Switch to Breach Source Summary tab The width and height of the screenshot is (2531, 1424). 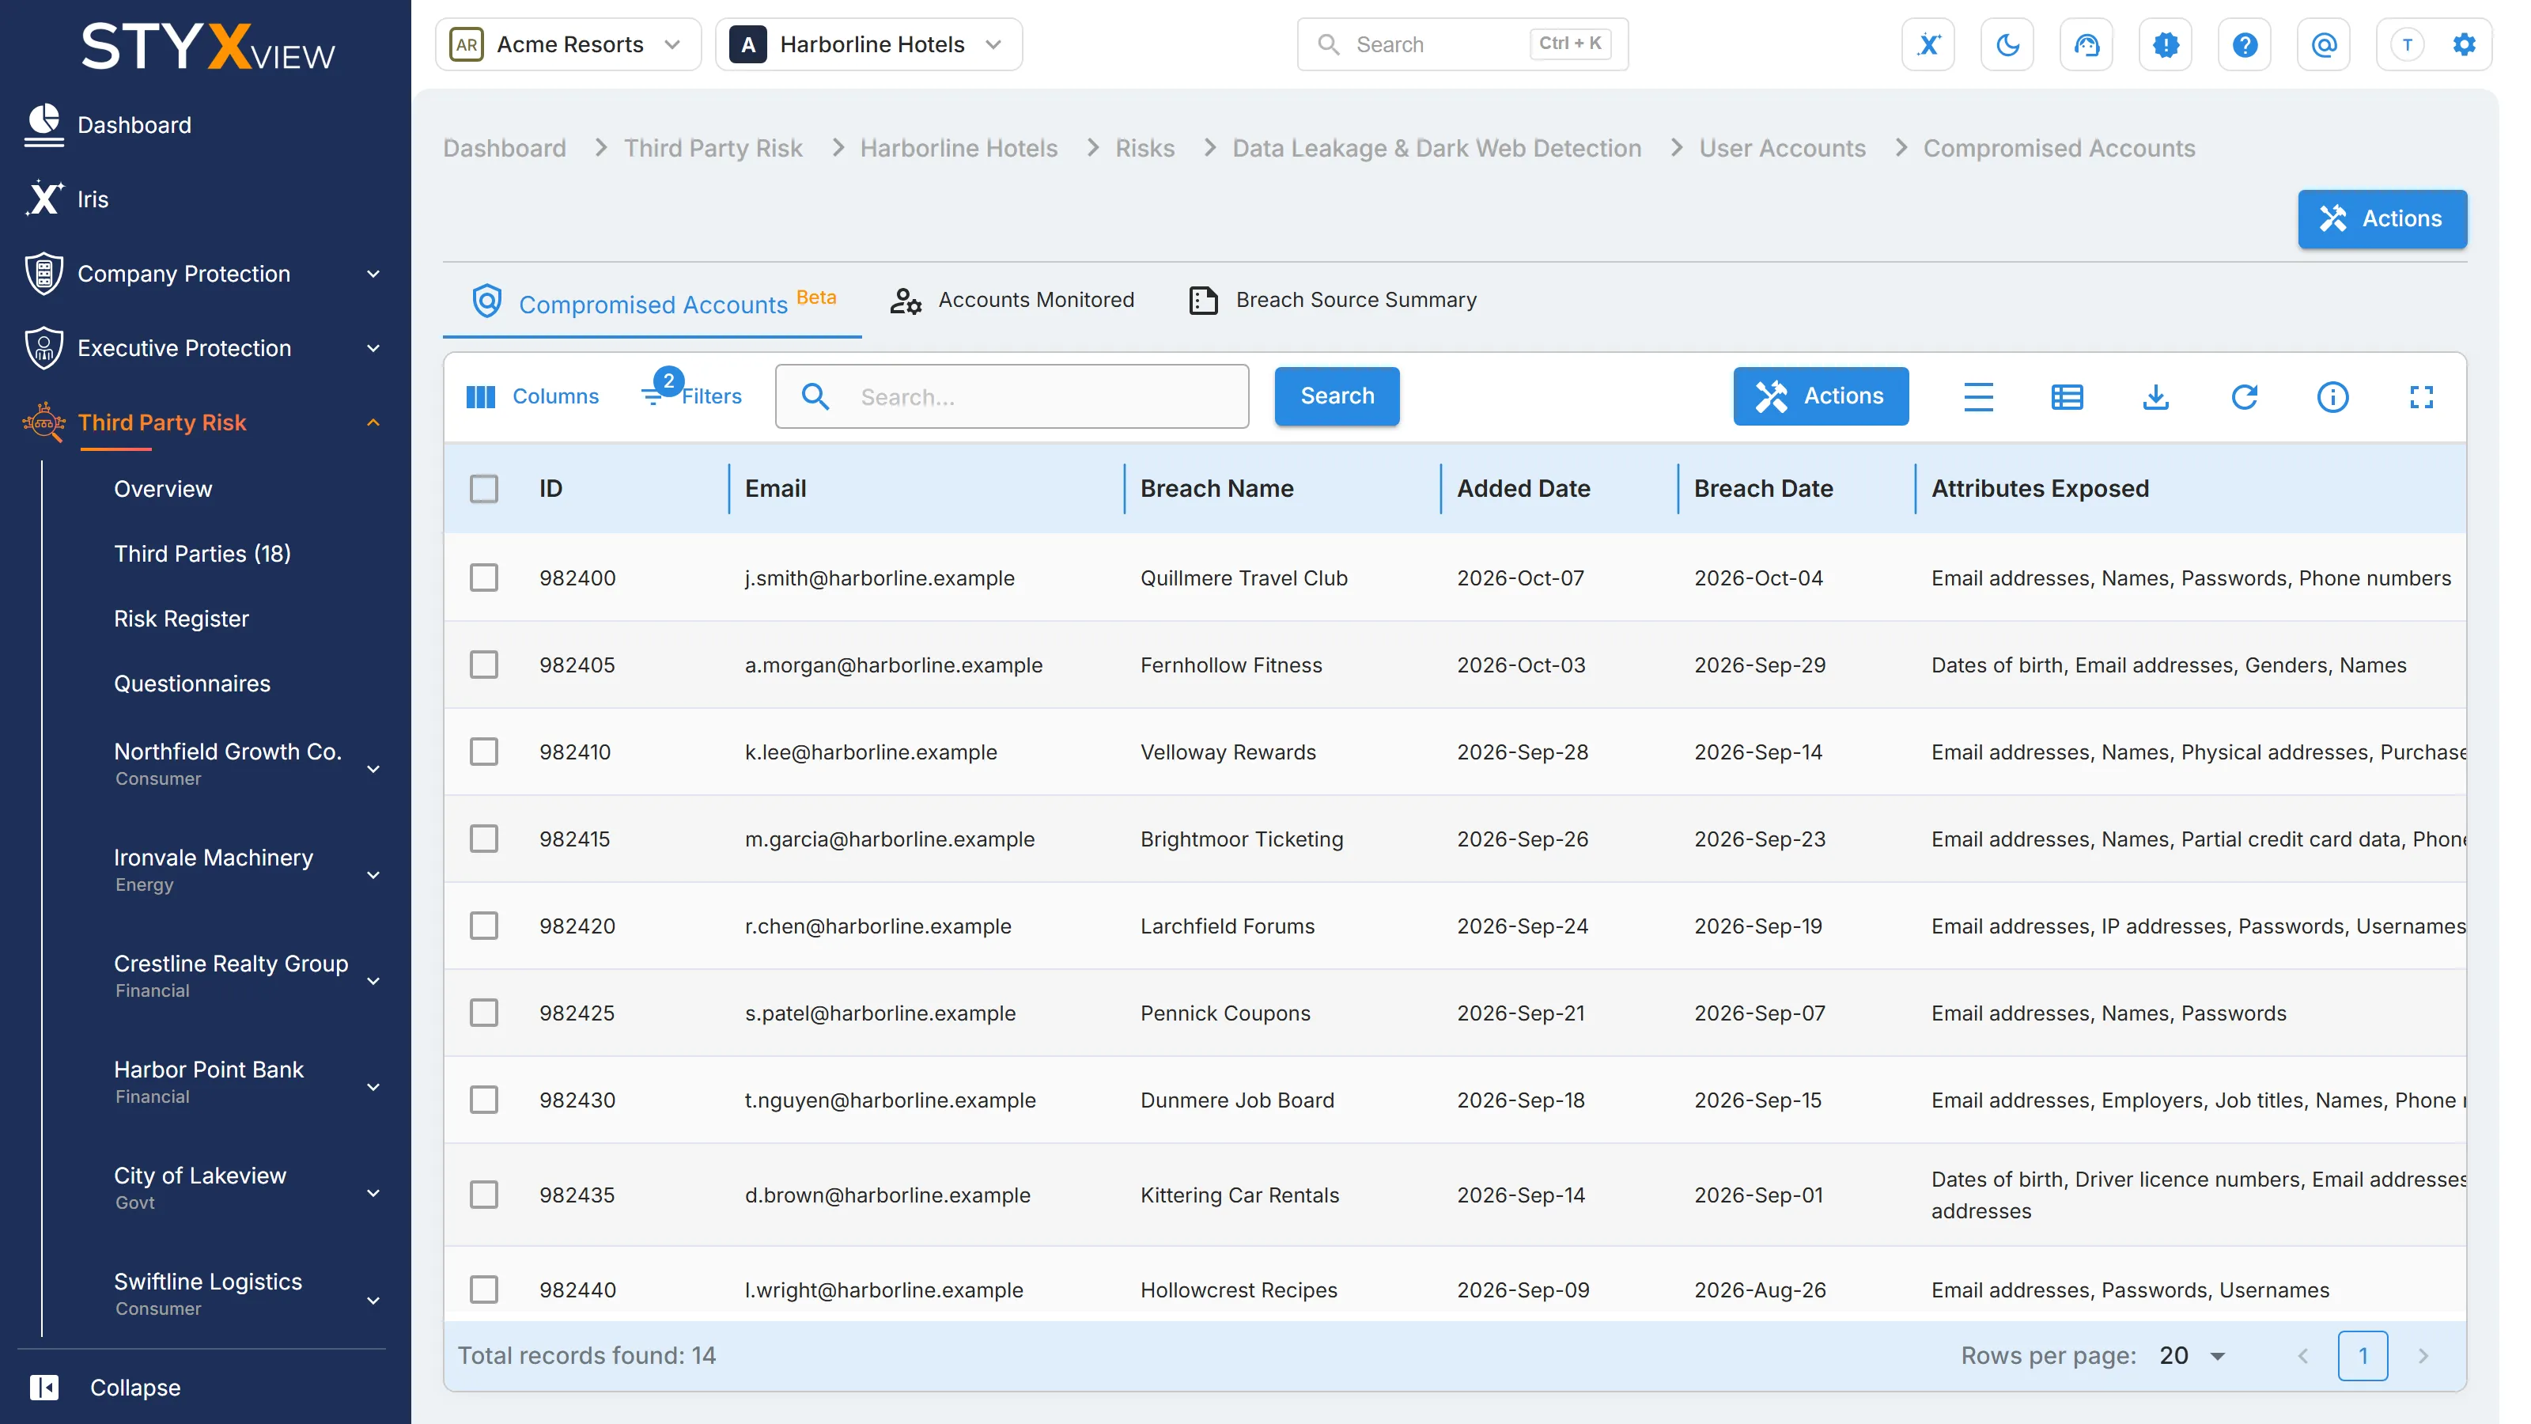click(x=1332, y=300)
